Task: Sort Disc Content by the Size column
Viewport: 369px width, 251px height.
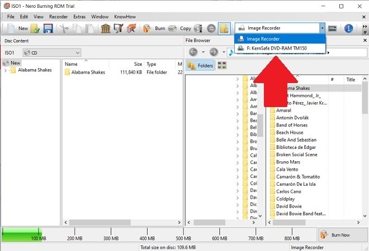Action: point(126,64)
